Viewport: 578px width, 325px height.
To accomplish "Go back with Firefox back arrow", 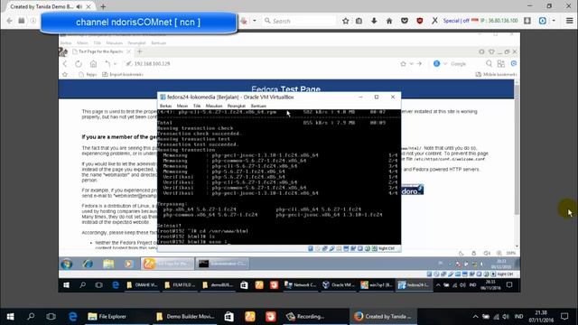I will (10, 21).
